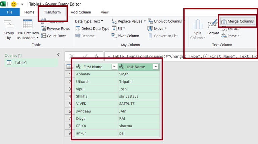Click the Move columns icon
Image resolution: width=258 pixels, height=144 pixels.
coord(150,29)
